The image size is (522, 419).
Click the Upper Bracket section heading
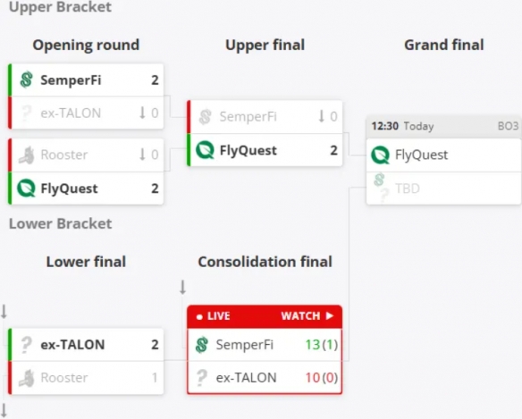(60, 7)
